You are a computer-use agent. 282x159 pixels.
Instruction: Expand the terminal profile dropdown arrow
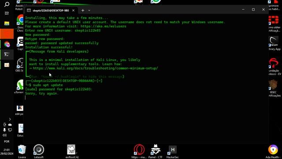tap(89, 11)
